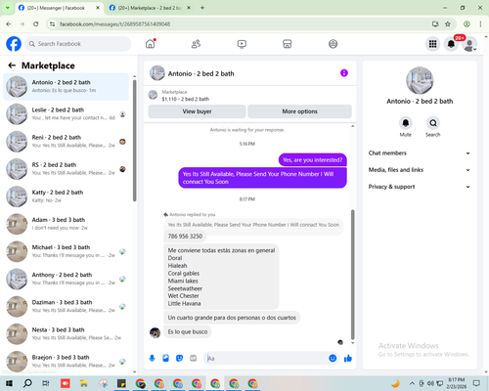Viewport: 489px width, 391px height.
Task: Expand the Privacy & support section
Action: point(420,187)
